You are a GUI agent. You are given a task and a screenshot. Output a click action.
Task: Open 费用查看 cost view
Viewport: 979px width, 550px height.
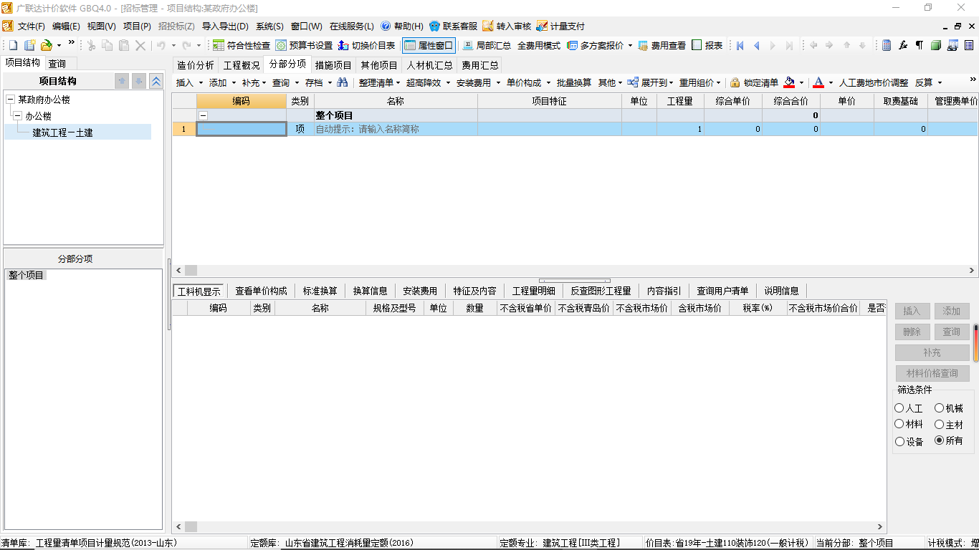[x=662, y=45]
